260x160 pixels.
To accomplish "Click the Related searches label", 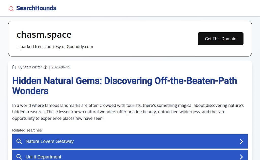I will 27,130.
